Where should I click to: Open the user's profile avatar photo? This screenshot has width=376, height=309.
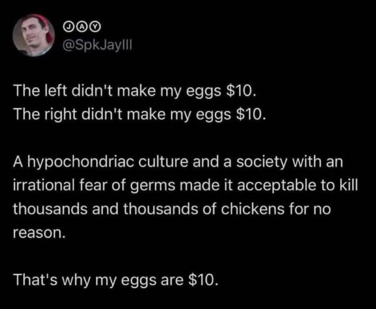34,35
